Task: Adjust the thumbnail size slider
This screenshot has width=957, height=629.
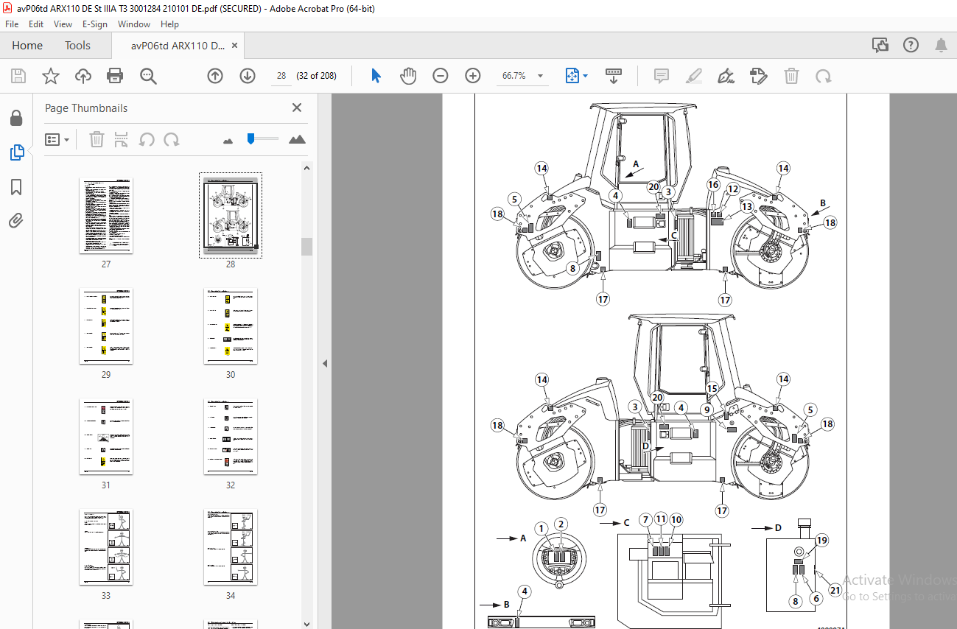Action: coord(250,138)
